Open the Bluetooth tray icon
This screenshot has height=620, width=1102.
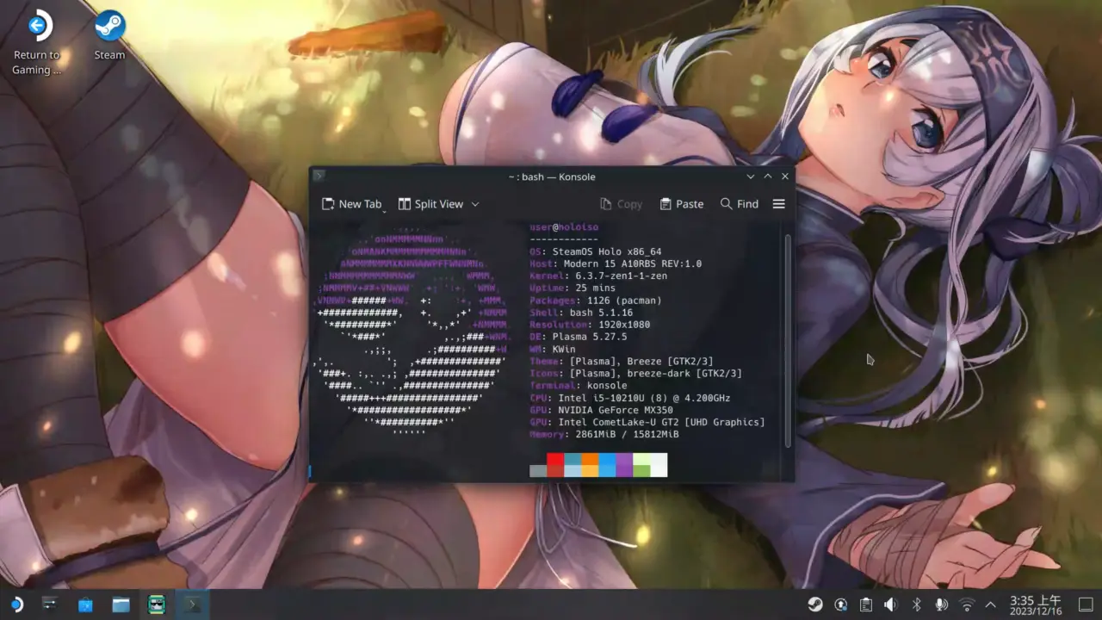click(917, 604)
